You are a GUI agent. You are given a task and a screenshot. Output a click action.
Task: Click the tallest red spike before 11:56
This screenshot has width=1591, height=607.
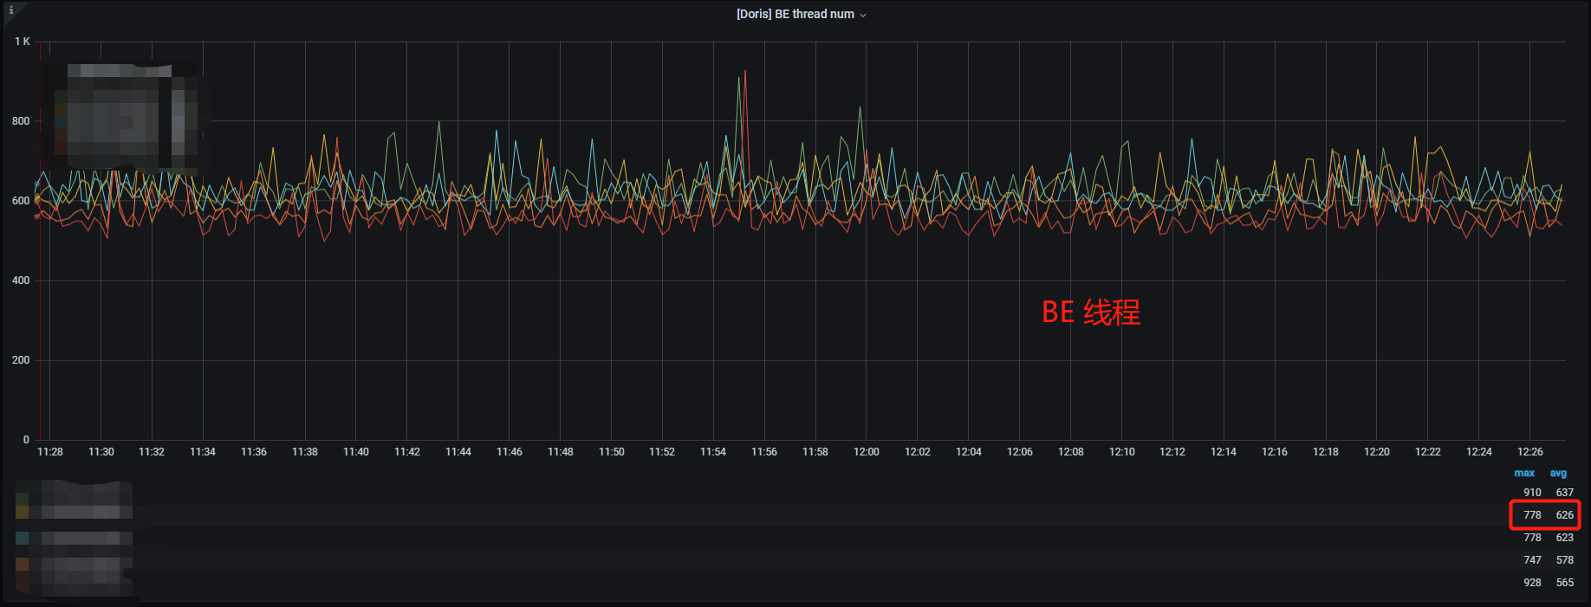point(745,73)
